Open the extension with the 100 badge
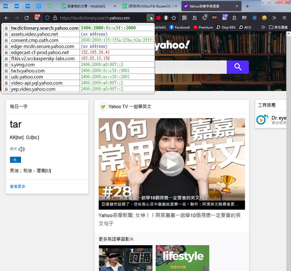 coord(225,17)
